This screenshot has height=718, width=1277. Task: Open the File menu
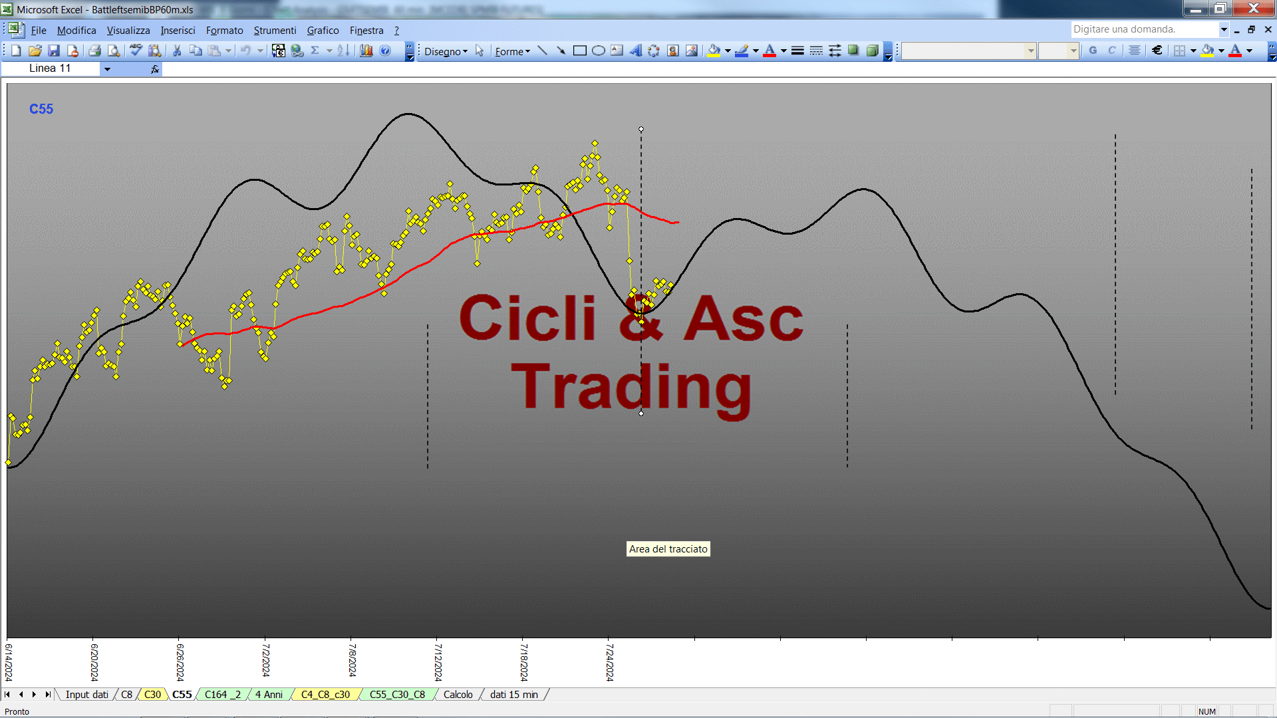point(39,31)
